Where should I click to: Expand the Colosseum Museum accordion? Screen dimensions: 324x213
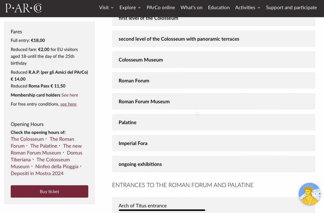214,60
